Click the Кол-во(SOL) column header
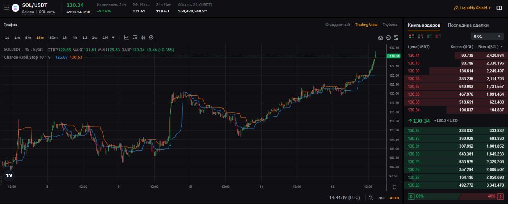Viewport: 508px width, 204px height. click(x=462, y=47)
